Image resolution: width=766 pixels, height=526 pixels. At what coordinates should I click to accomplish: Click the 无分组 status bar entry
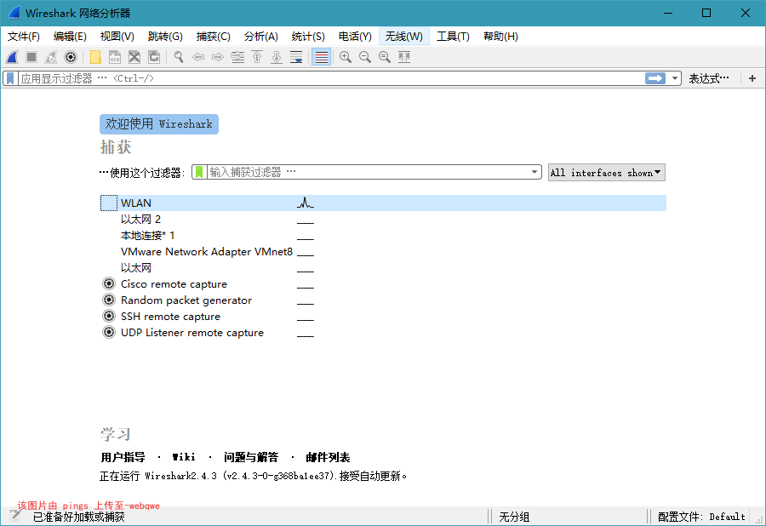[514, 517]
